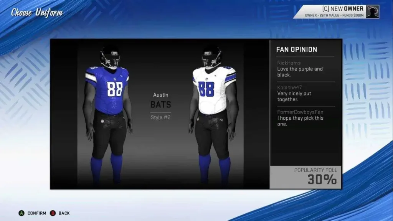Viewport: 393px width, 221px height.
Task: Click 'Very nicely put together.' comment
Action: [x=294, y=96]
